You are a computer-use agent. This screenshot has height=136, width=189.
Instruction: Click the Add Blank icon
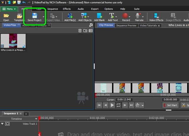click(100, 16)
